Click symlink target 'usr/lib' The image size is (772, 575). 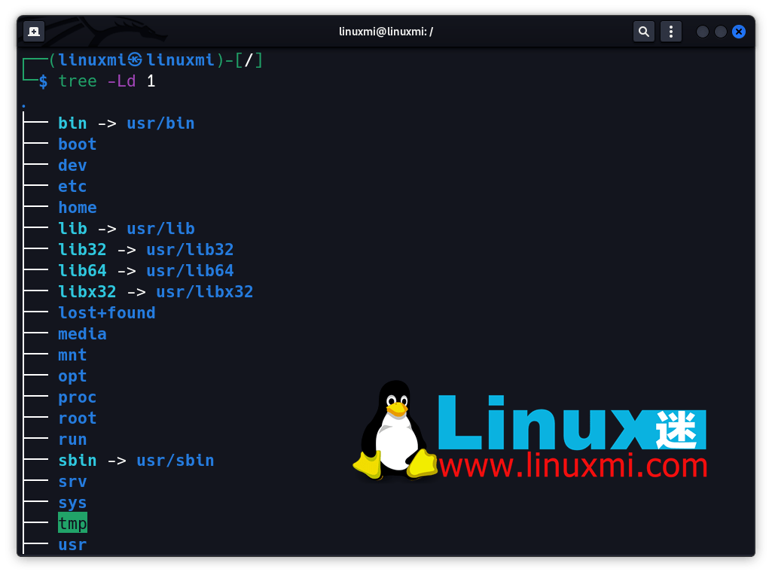tap(160, 229)
